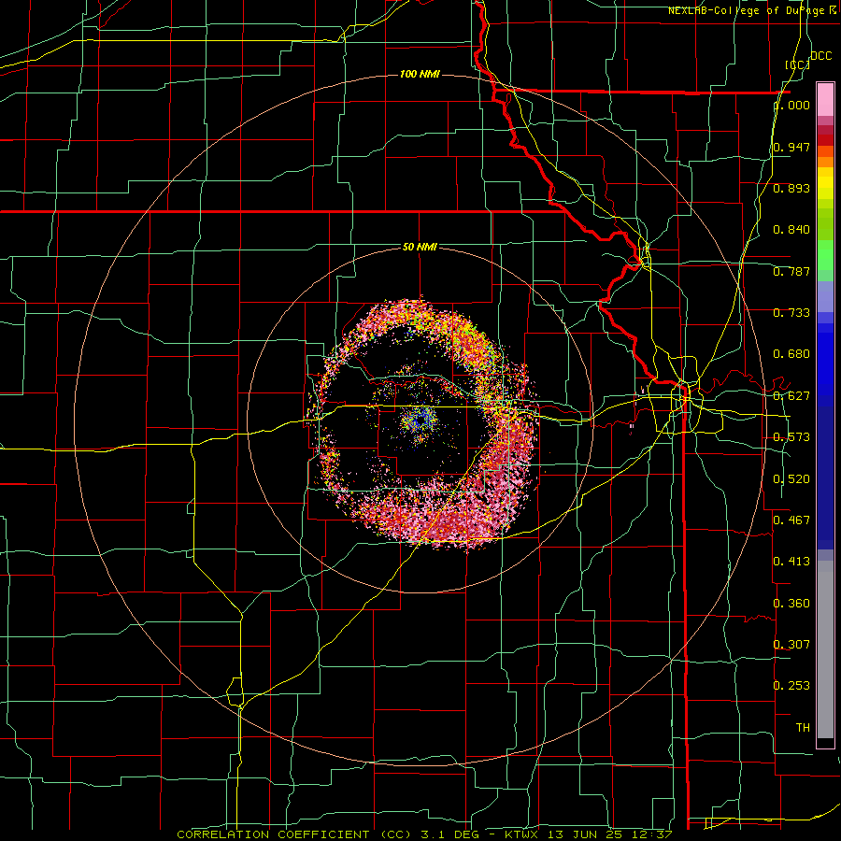Click the DCC product label
The image size is (841, 841).
click(x=821, y=56)
